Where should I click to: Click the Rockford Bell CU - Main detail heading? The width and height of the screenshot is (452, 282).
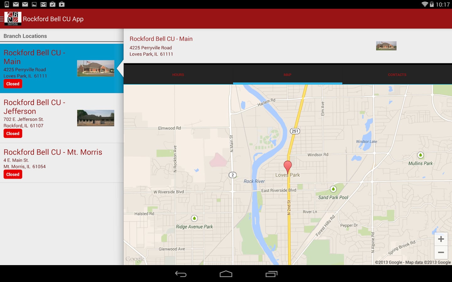161,39
